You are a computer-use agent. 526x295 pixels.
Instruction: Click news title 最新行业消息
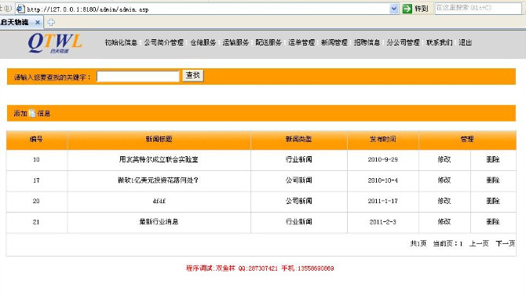159,221
